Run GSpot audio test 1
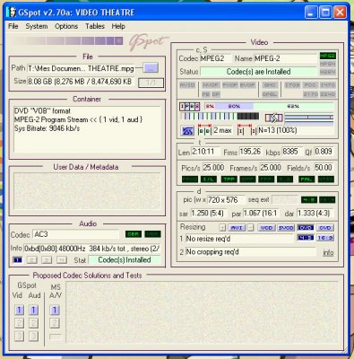The height and width of the screenshot is (359, 354). coord(33,310)
